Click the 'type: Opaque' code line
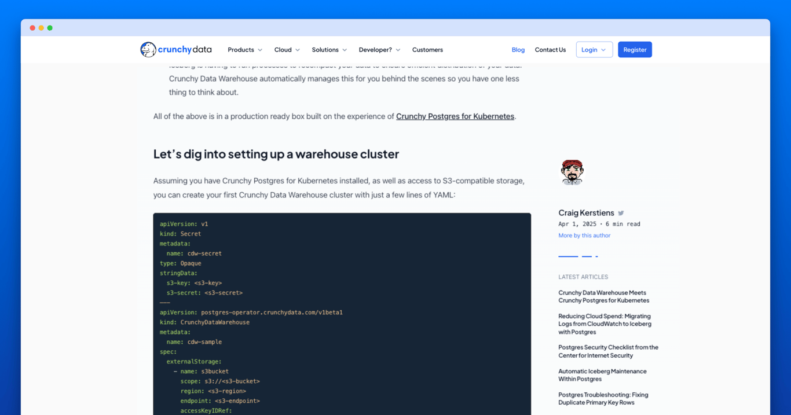 [181, 263]
